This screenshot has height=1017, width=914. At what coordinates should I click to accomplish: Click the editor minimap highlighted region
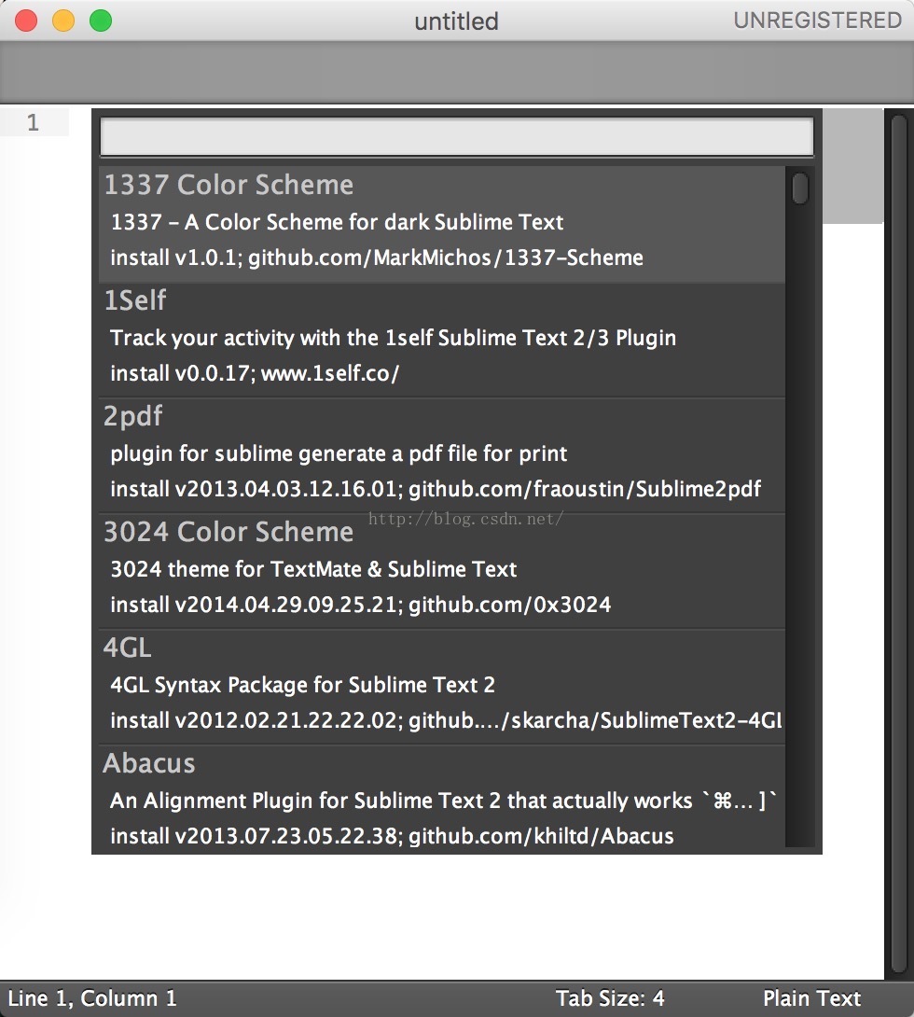point(852,166)
